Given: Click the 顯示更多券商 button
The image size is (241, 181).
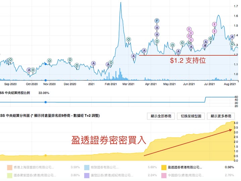Looking at the screenshot, I should 221,116.
